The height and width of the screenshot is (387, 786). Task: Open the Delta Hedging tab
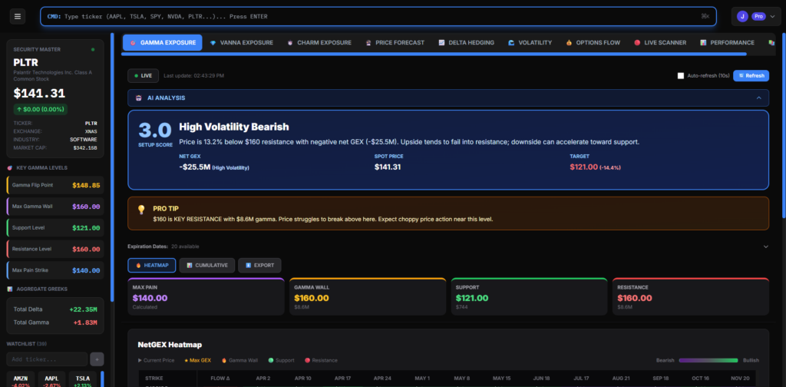(466, 42)
